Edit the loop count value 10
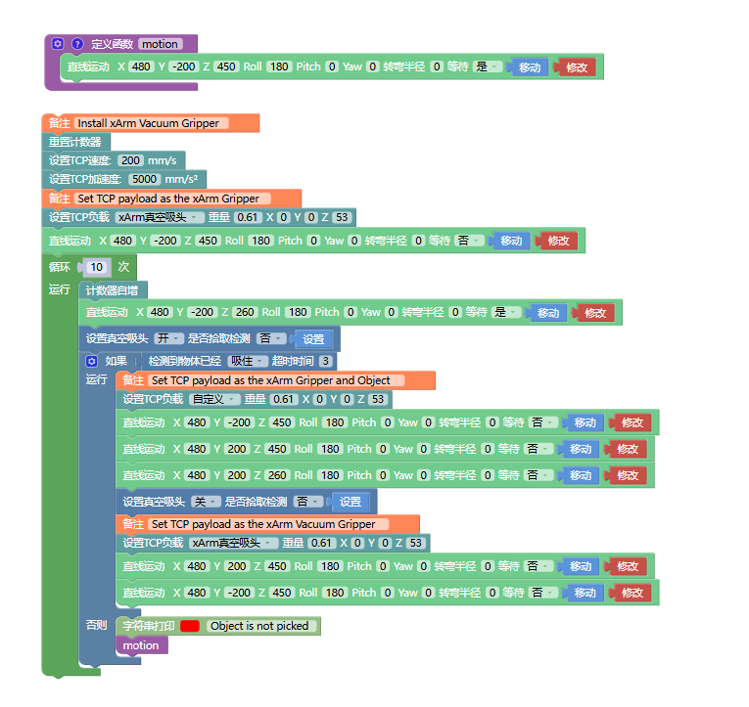This screenshot has width=749, height=707. pos(97,267)
